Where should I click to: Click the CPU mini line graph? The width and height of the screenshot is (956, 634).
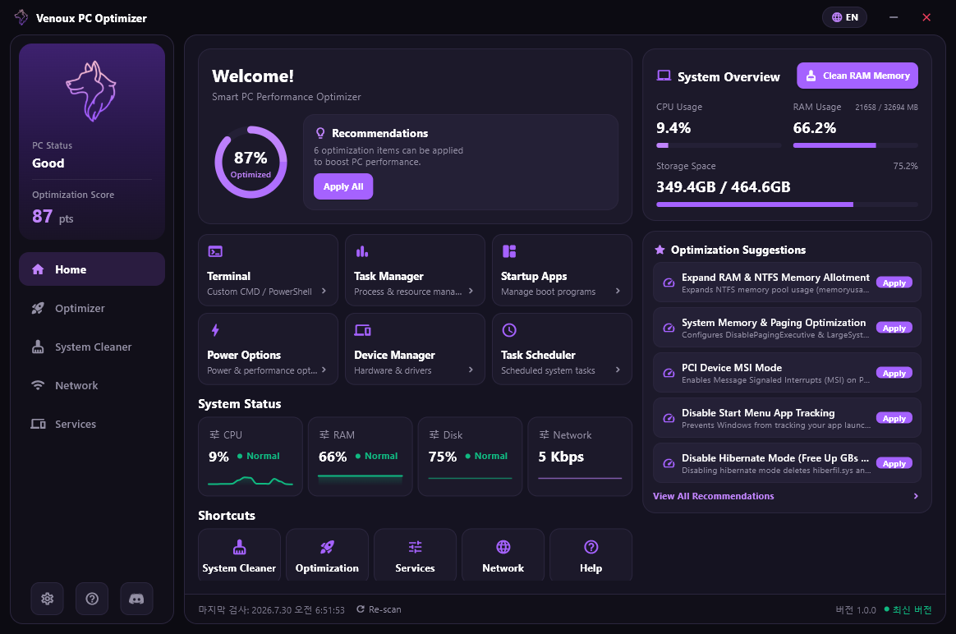tap(250, 481)
